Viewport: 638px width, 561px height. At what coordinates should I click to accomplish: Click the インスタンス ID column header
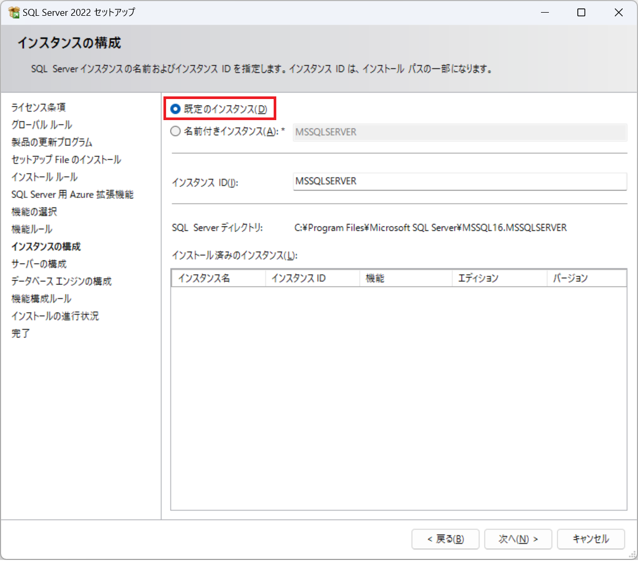pyautogui.click(x=312, y=278)
